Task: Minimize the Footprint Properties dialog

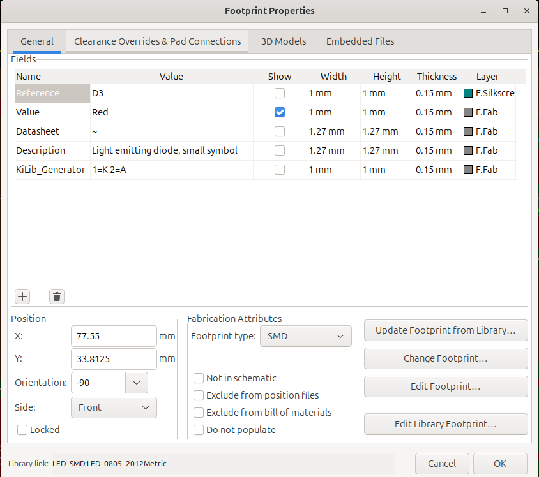Action: (483, 11)
